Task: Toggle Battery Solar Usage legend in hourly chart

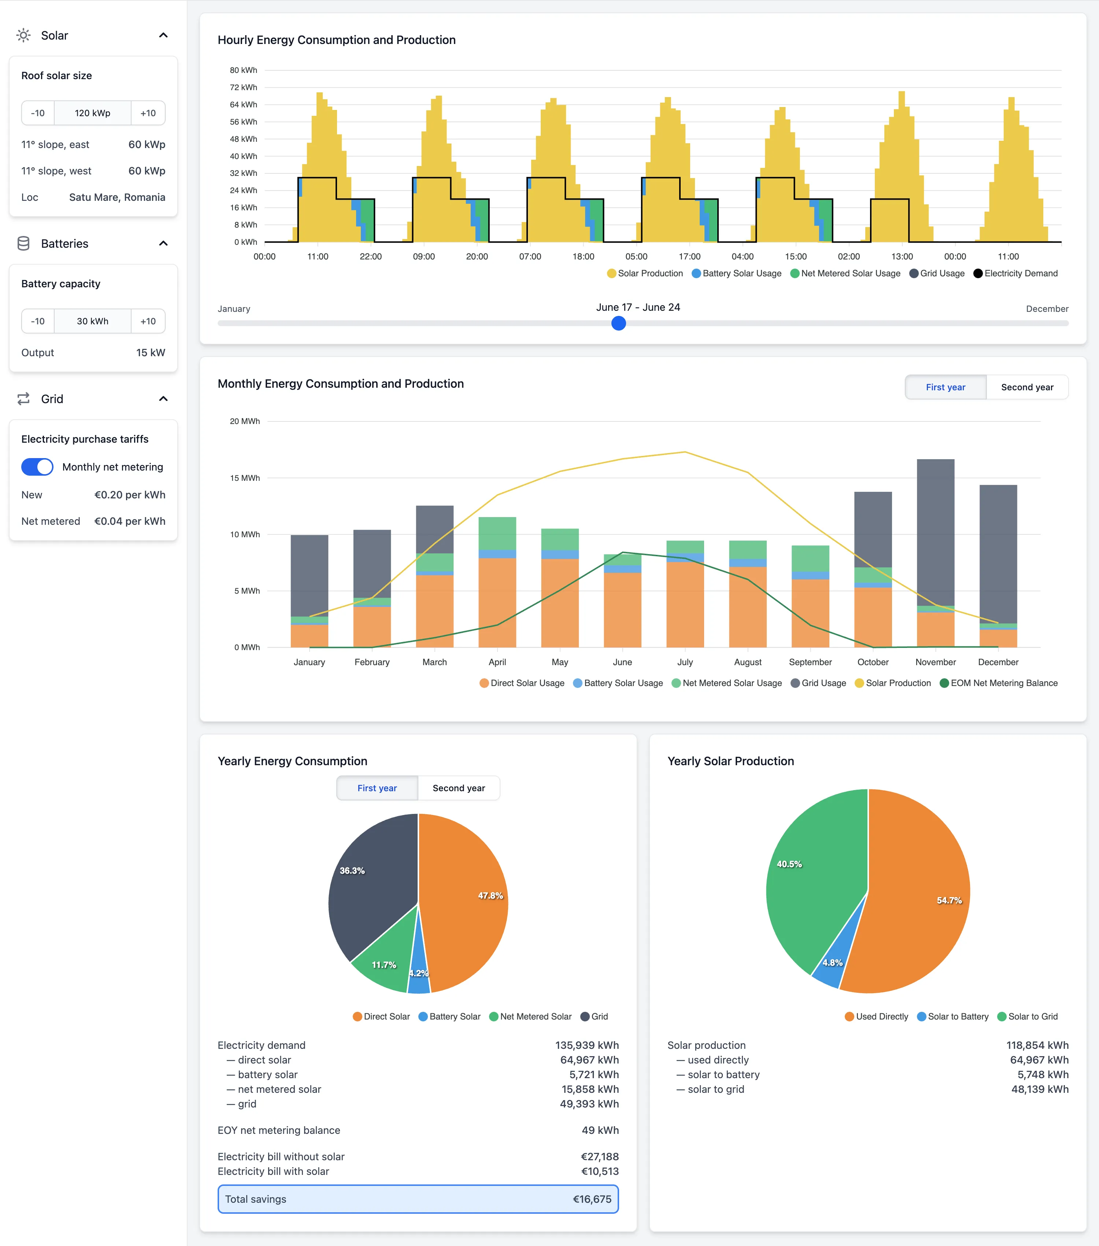Action: 737,273
